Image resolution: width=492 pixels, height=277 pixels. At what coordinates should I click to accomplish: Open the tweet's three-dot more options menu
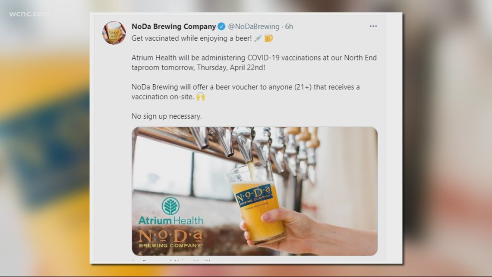[x=373, y=26]
